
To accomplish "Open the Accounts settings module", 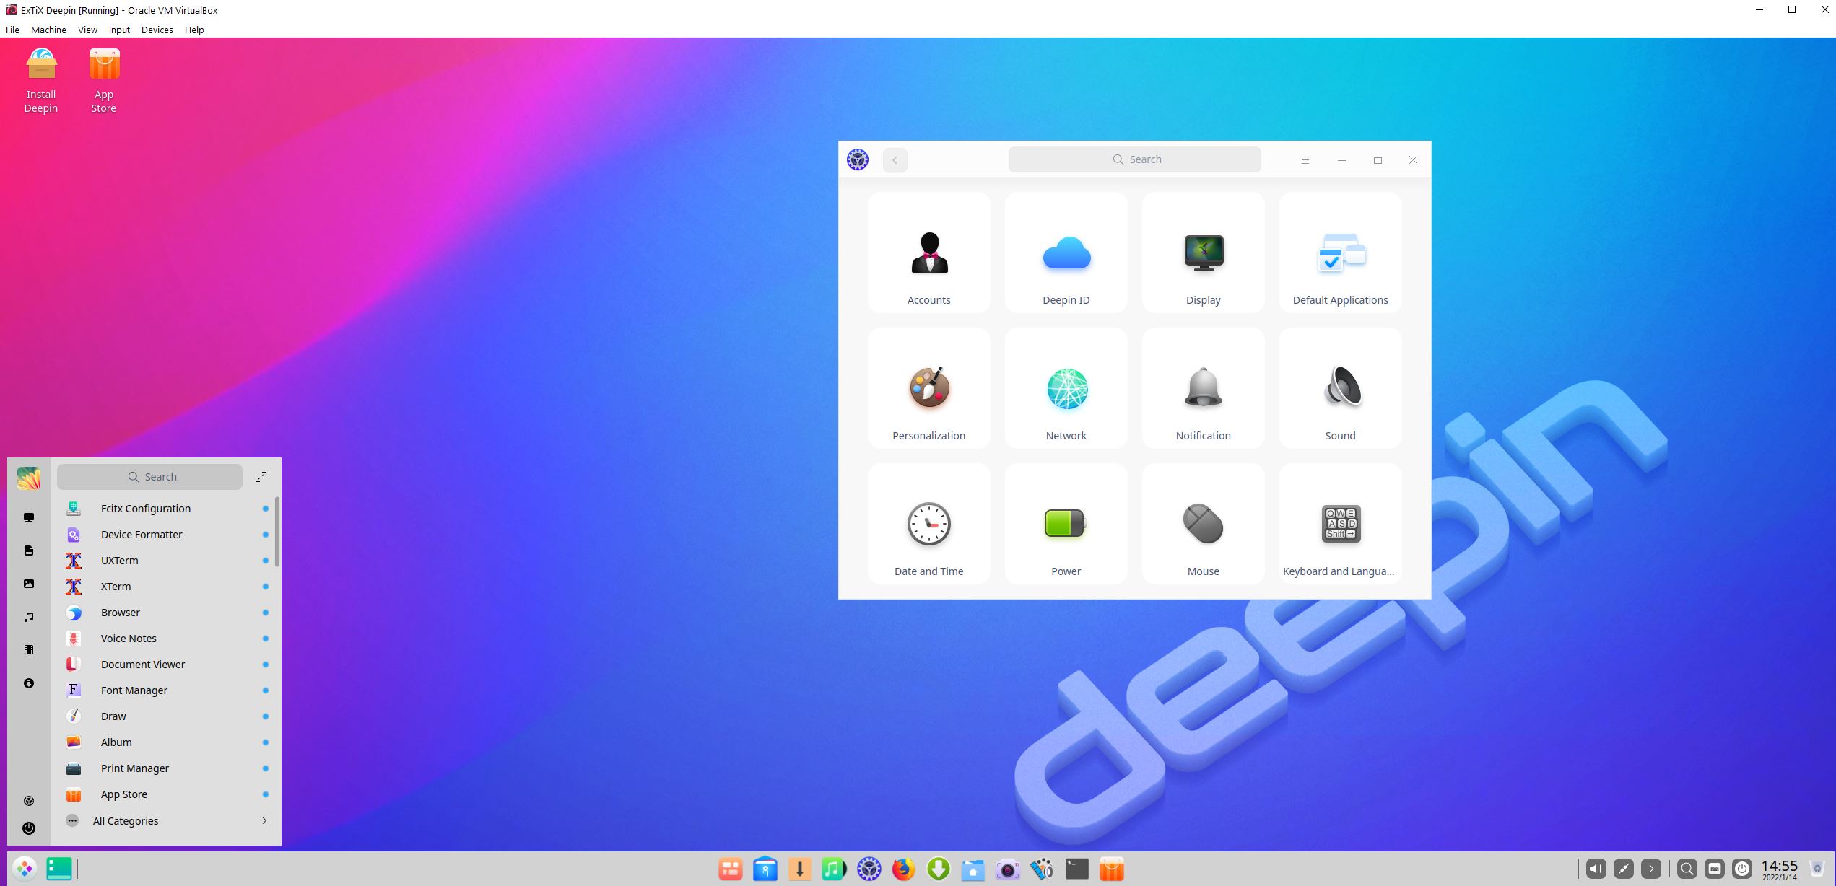I will (928, 253).
